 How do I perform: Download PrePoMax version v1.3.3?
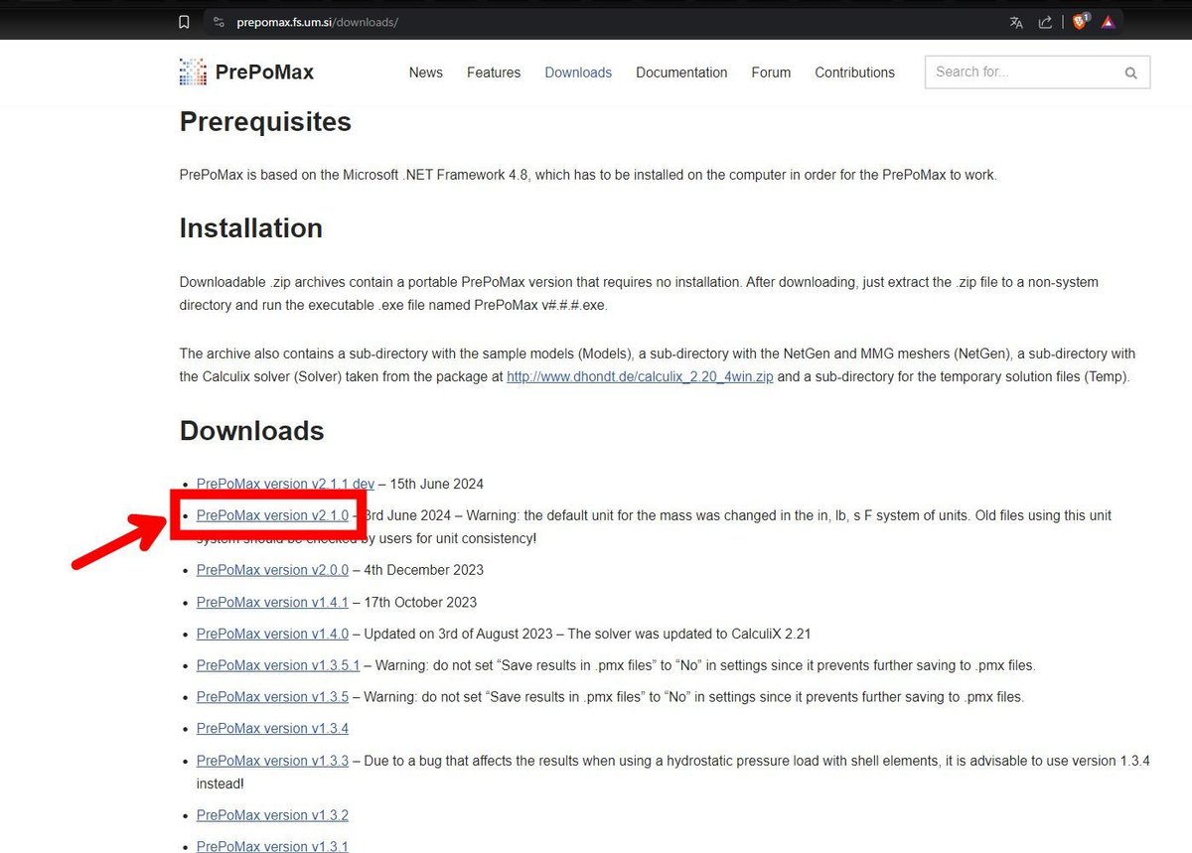tap(272, 761)
